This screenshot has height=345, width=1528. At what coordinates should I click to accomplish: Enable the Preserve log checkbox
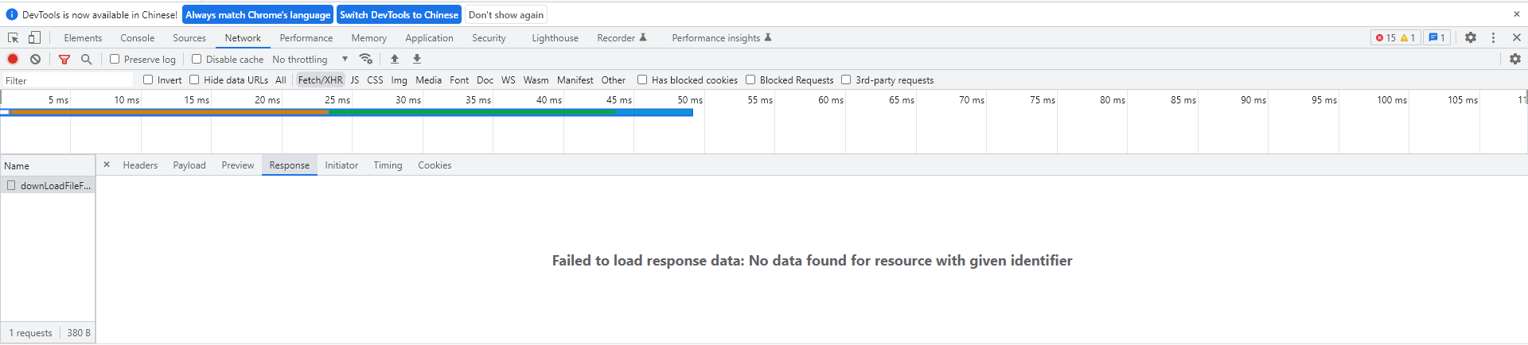coord(115,59)
